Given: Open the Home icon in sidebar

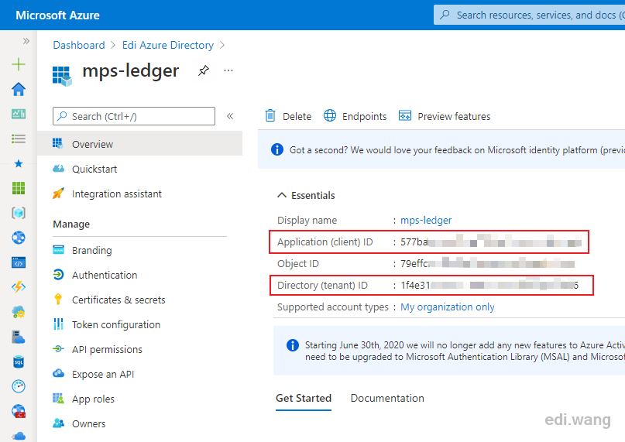Looking at the screenshot, I should pyautogui.click(x=19, y=89).
